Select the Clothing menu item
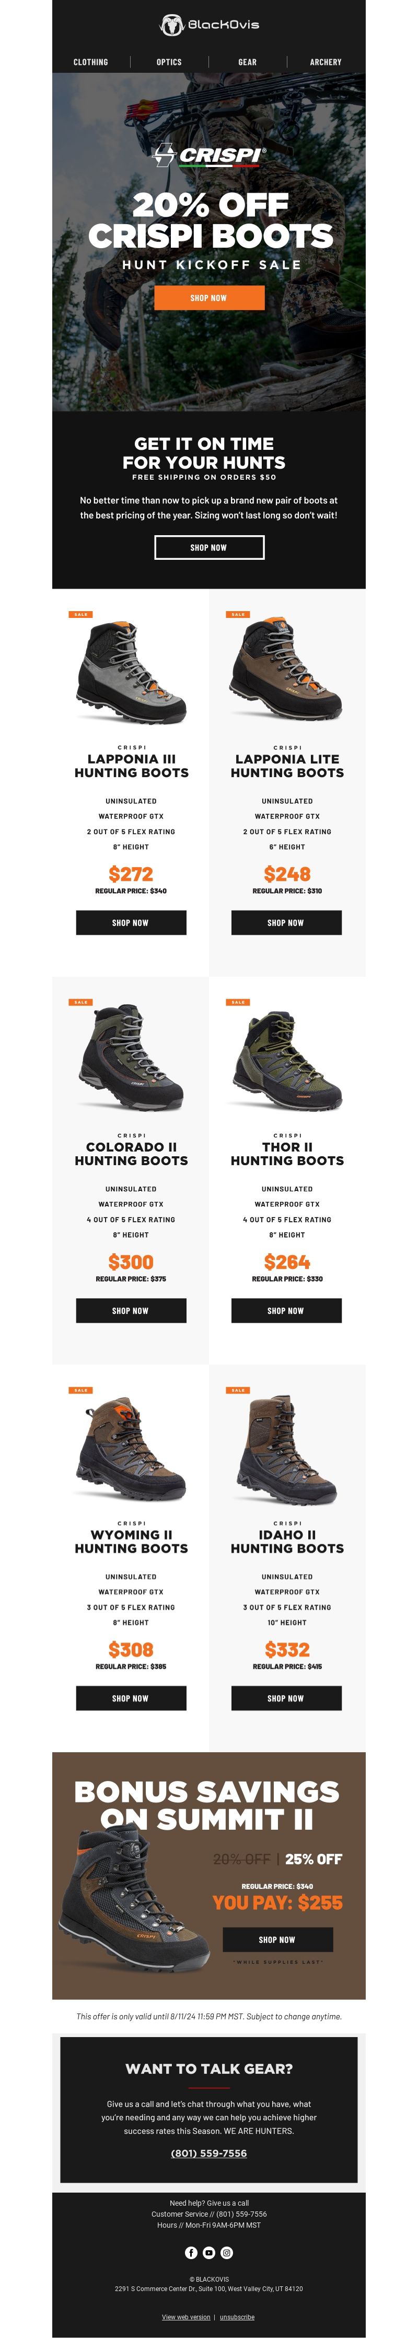 tap(91, 62)
